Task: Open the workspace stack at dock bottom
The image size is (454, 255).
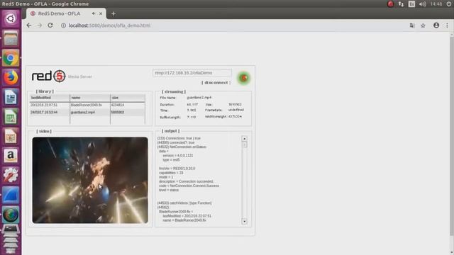Action: coord(11,239)
